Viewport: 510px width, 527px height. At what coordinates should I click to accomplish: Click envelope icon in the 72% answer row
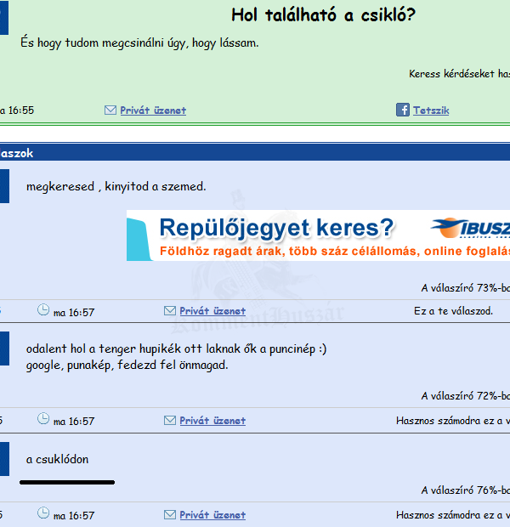pos(170,420)
